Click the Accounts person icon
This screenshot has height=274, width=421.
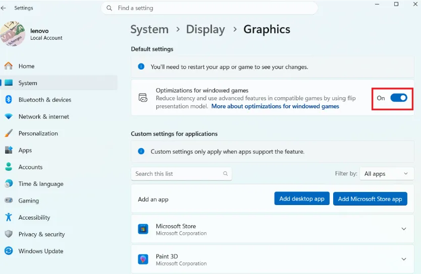9,167
